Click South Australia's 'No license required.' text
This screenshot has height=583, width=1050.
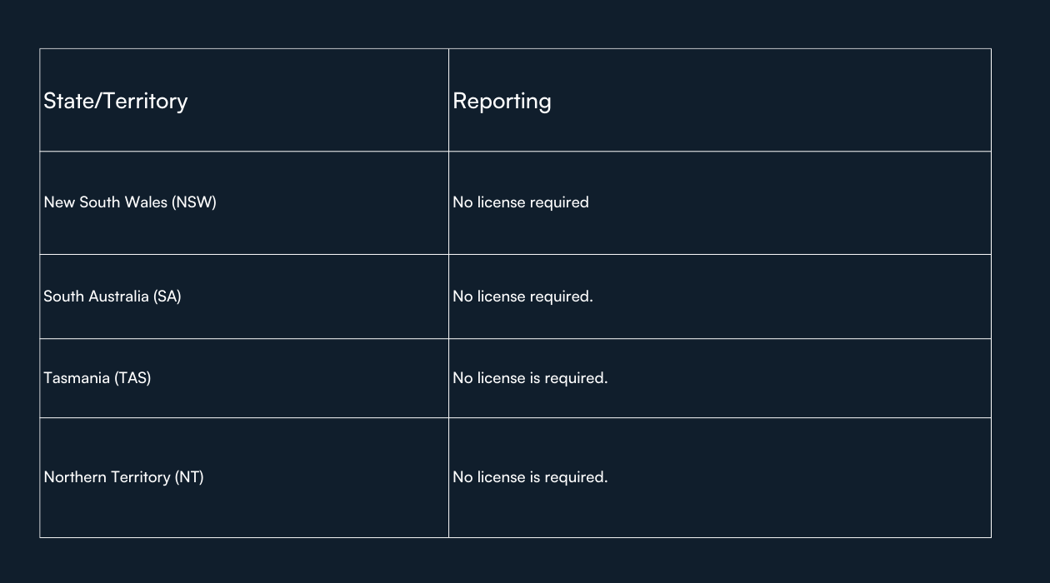[x=522, y=296]
